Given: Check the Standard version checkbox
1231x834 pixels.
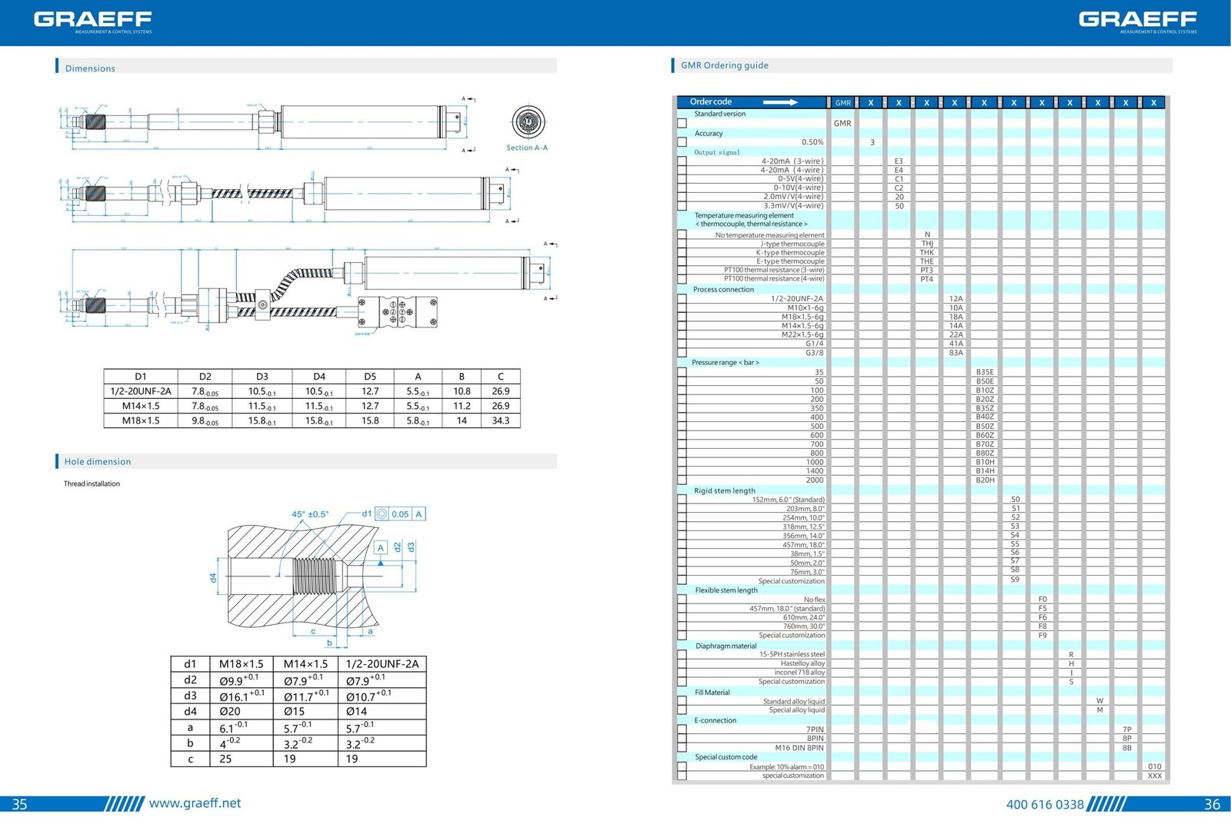Looking at the screenshot, I should point(682,123).
